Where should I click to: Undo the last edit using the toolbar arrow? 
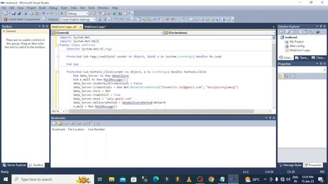point(43,14)
